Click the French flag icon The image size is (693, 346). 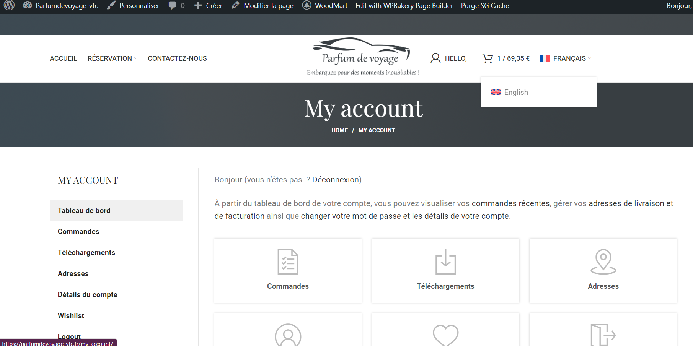(545, 58)
